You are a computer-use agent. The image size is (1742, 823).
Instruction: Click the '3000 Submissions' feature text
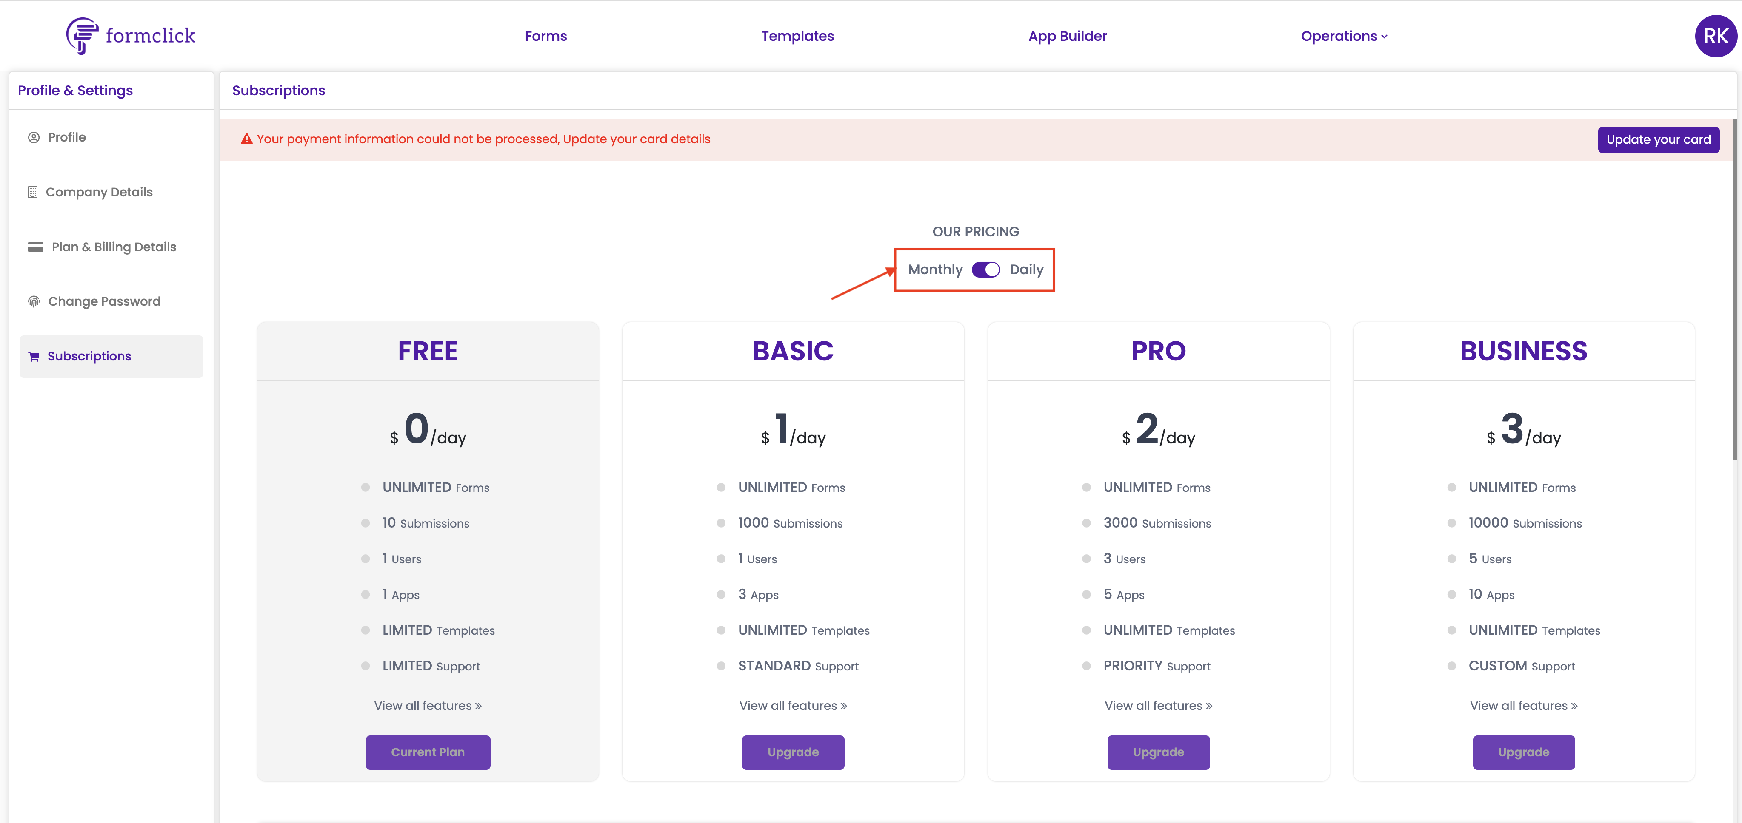click(1157, 523)
